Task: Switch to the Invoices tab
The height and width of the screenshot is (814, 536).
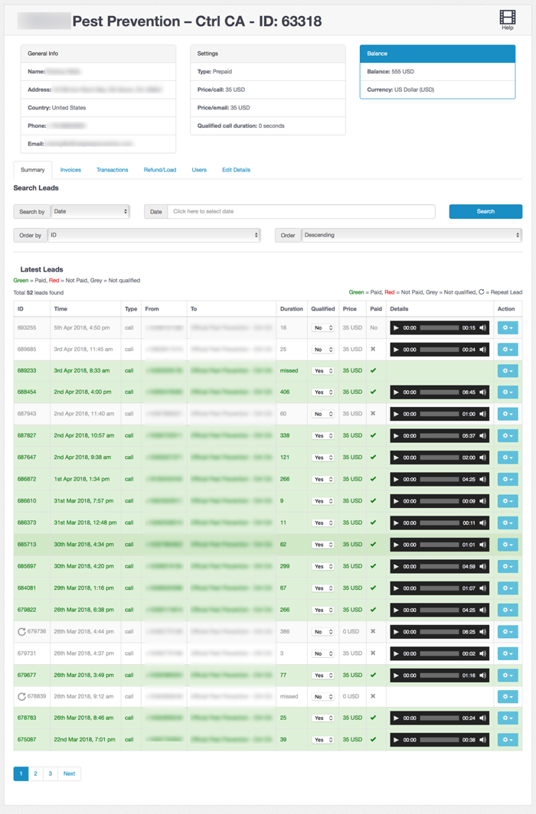Action: [70, 170]
